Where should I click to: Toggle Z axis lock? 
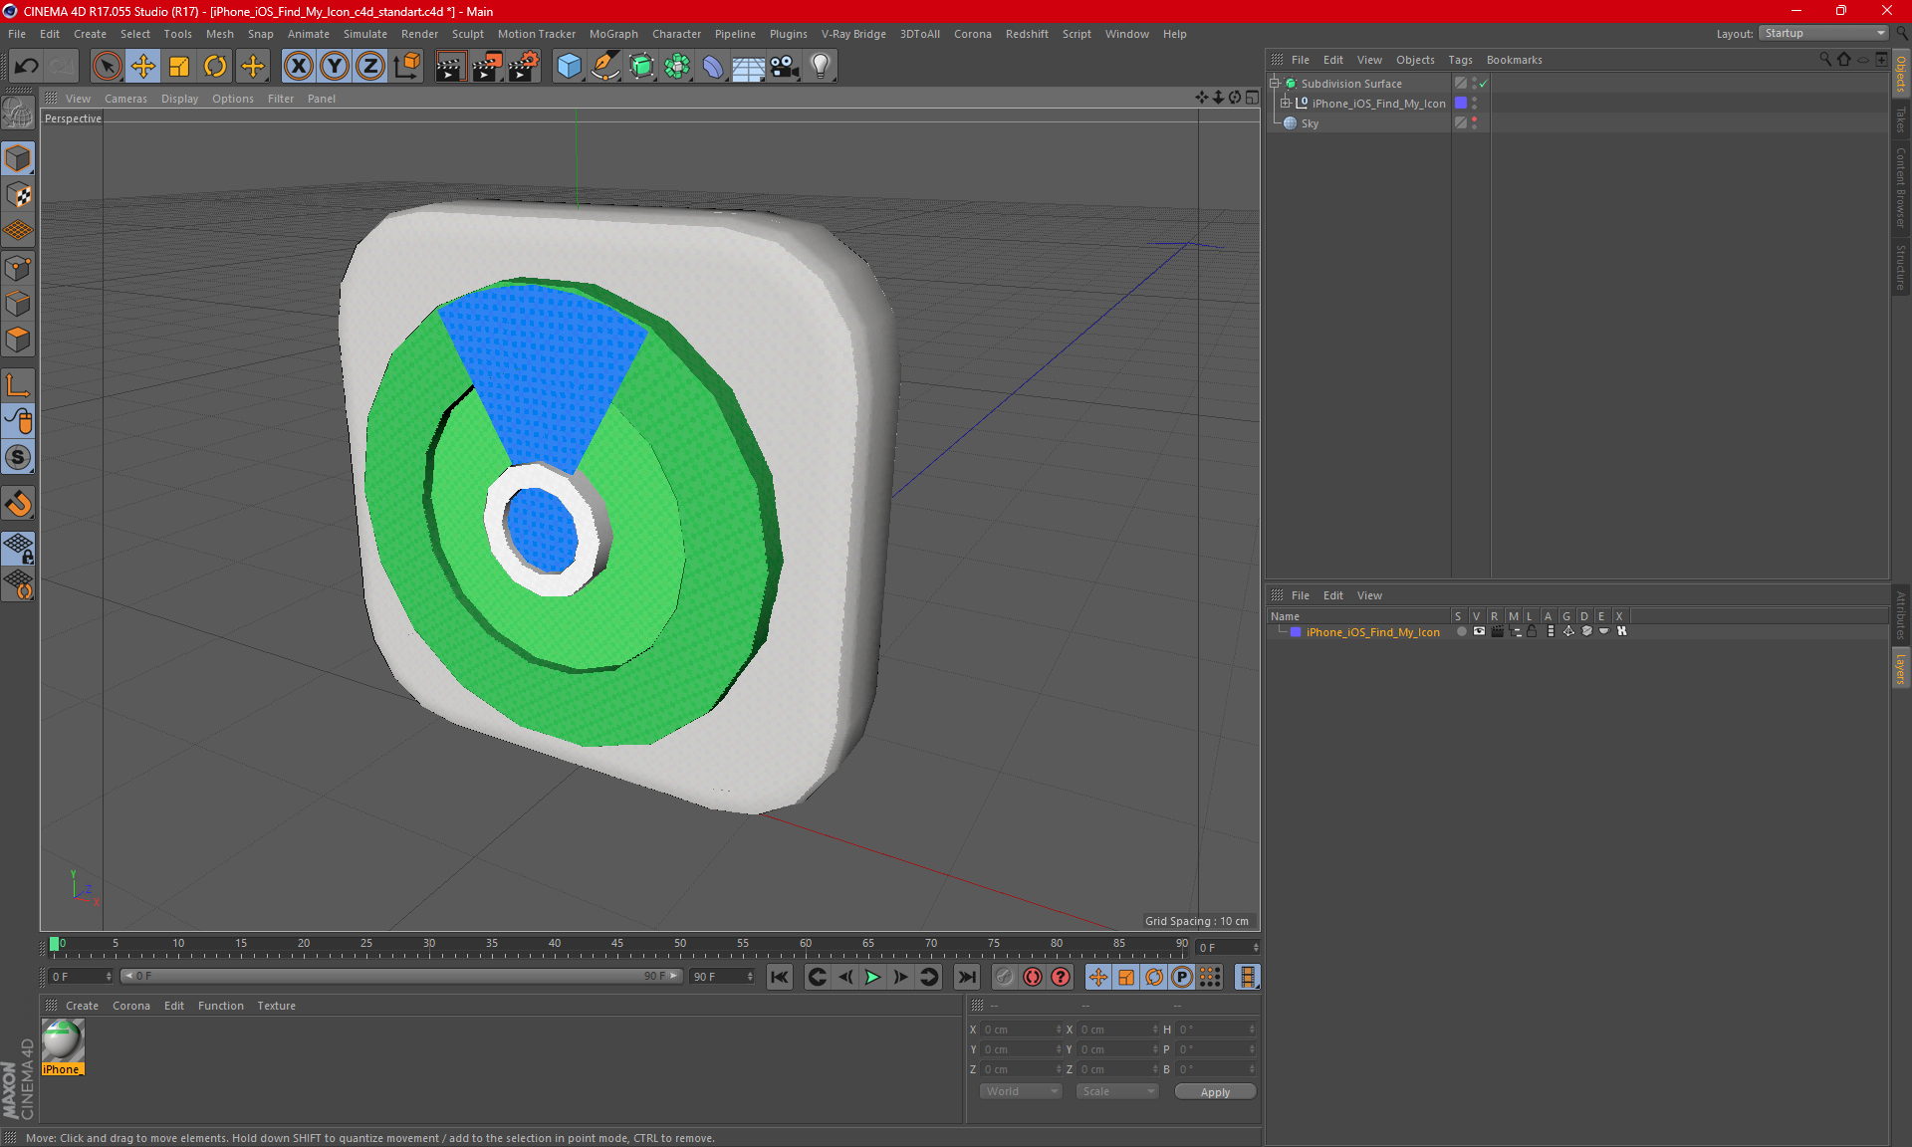coord(369,67)
